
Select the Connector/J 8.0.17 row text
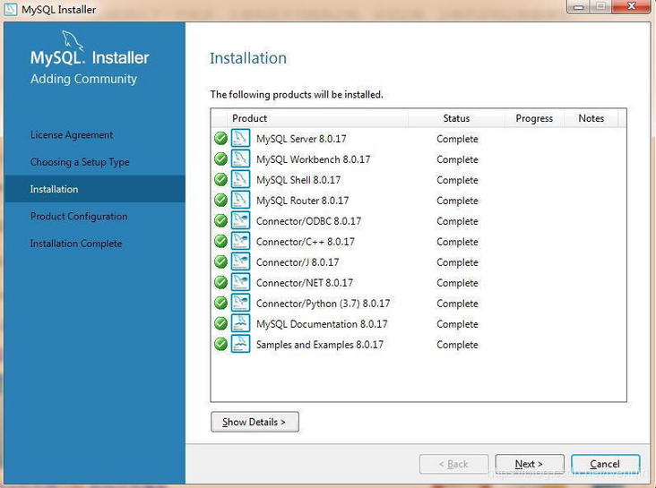(x=298, y=262)
